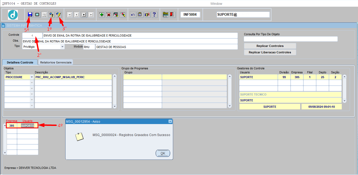Click the save floppy disk icon

click(30, 14)
